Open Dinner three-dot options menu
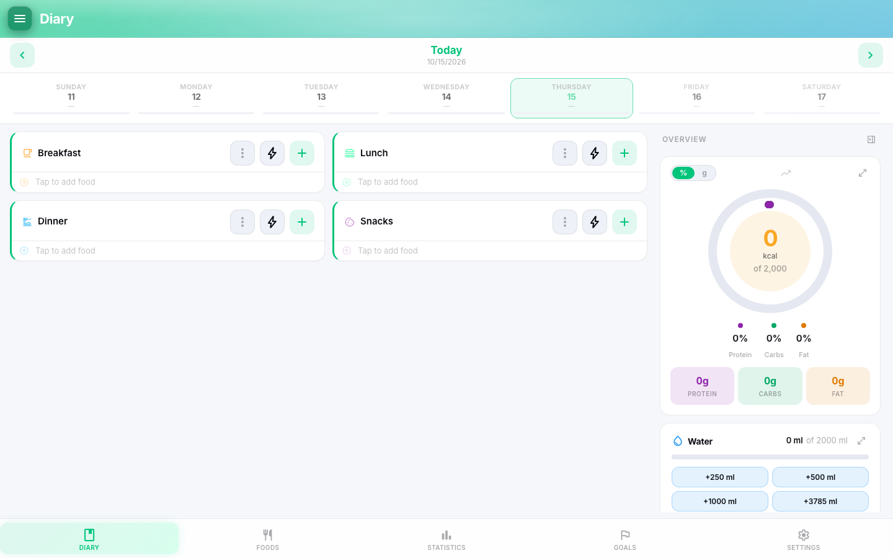893x558 pixels. [242, 222]
